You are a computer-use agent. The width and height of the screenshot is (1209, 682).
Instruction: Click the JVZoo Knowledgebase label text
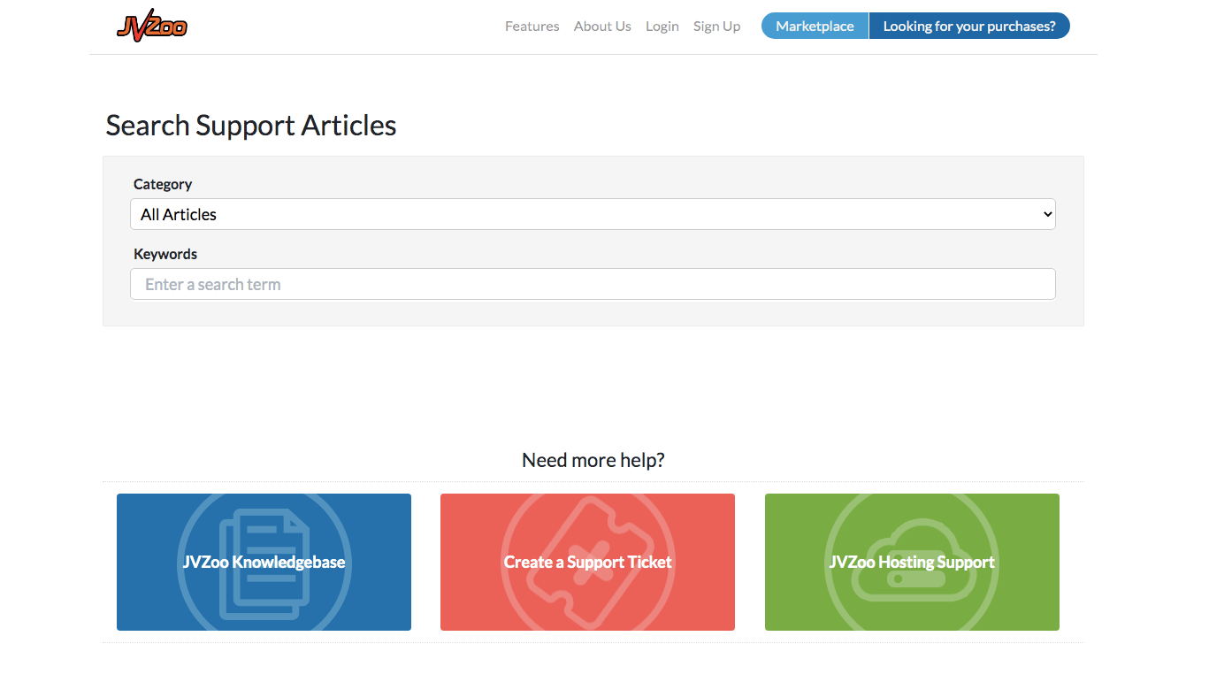[x=264, y=562]
